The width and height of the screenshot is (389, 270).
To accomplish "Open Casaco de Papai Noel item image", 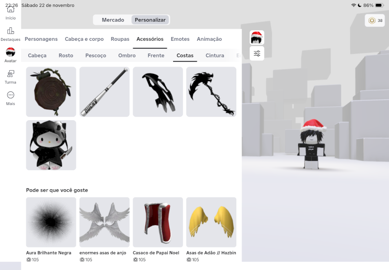I will (158, 222).
